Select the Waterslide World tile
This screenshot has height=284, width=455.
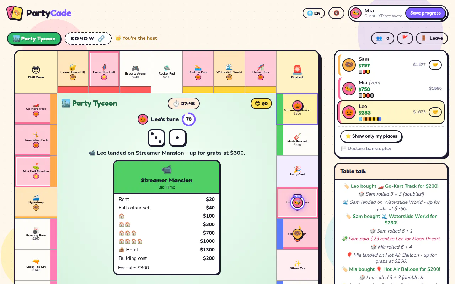(x=229, y=72)
